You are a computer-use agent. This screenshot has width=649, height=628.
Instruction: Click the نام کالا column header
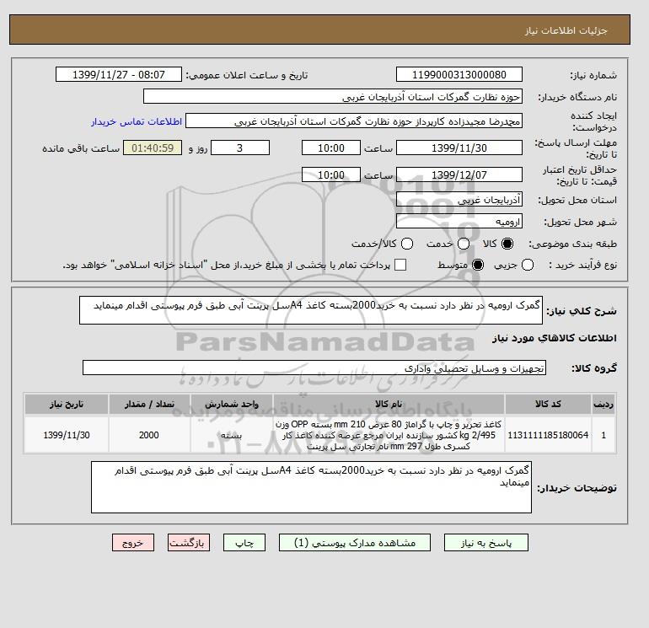tap(389, 404)
